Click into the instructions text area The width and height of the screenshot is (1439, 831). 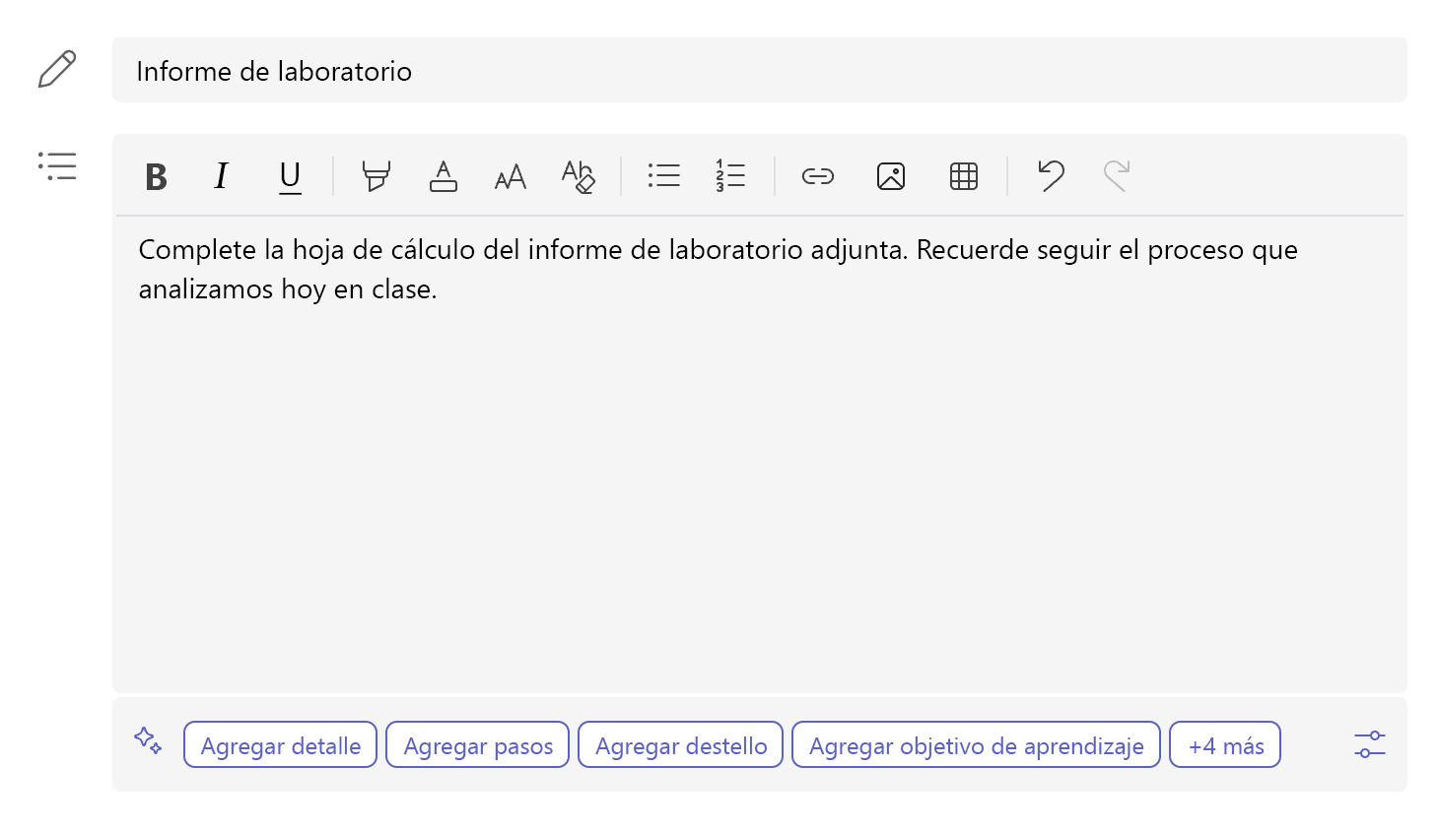[760, 453]
